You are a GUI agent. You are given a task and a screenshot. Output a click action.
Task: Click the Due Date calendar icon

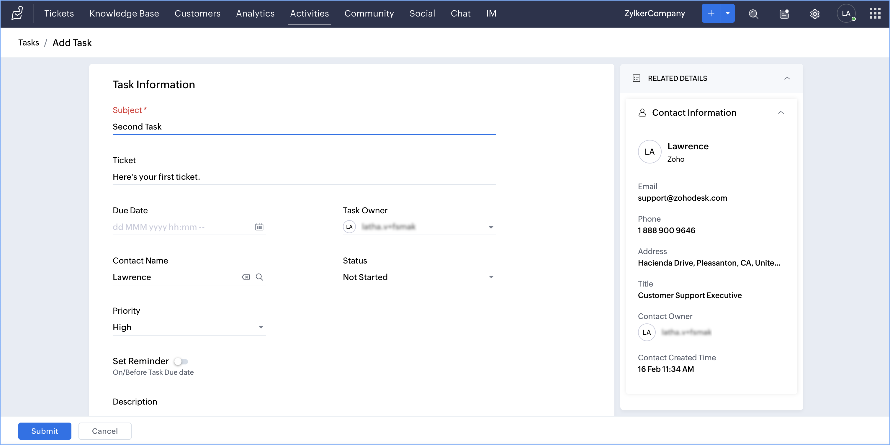[x=259, y=227]
